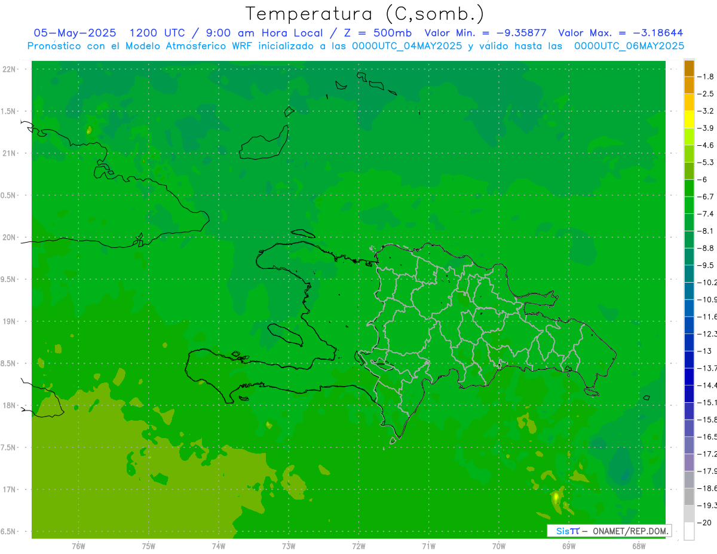Viewport: 717px width, 554px height.
Task: Click the '1200 UTC' time text
Action: click(157, 33)
